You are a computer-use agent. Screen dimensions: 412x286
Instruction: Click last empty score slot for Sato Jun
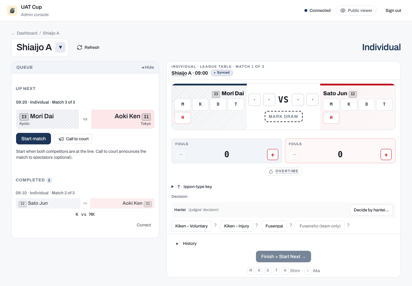[x=312, y=100]
